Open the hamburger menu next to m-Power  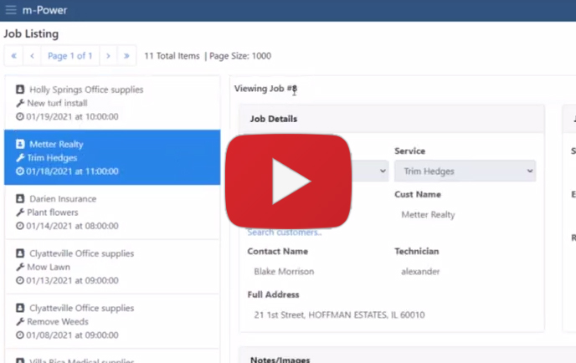(x=11, y=10)
